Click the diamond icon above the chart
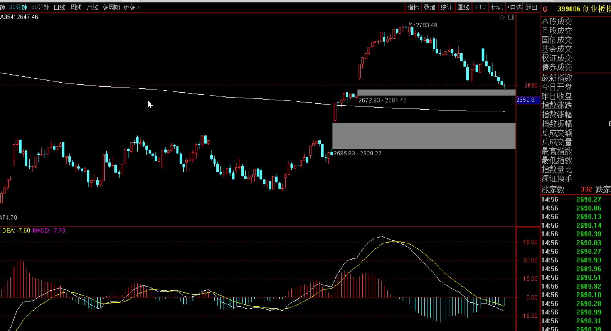This screenshot has width=611, height=331. click(x=502, y=17)
